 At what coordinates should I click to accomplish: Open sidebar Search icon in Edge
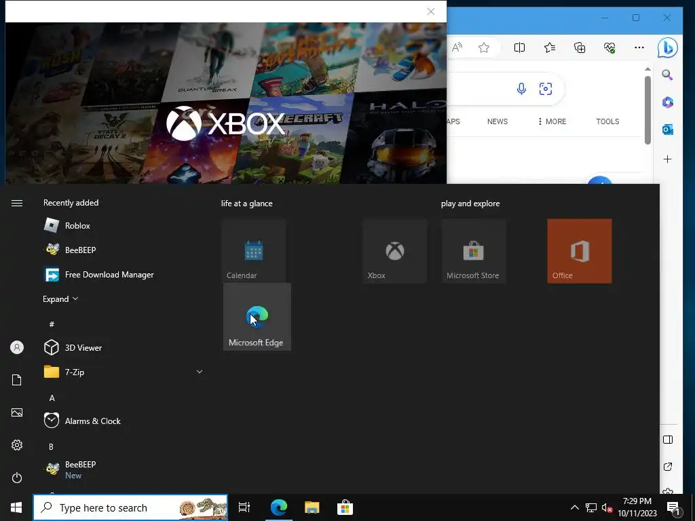pyautogui.click(x=668, y=75)
